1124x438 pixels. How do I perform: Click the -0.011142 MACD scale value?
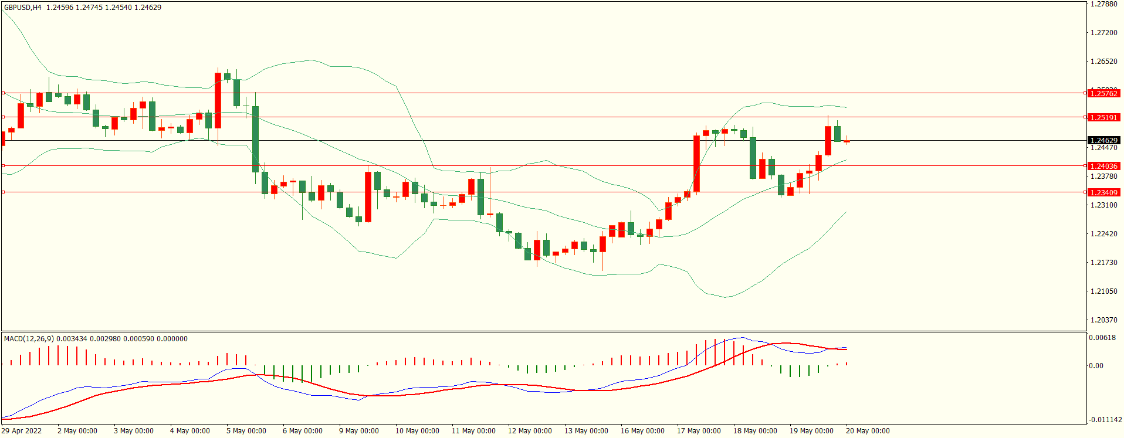click(1105, 420)
